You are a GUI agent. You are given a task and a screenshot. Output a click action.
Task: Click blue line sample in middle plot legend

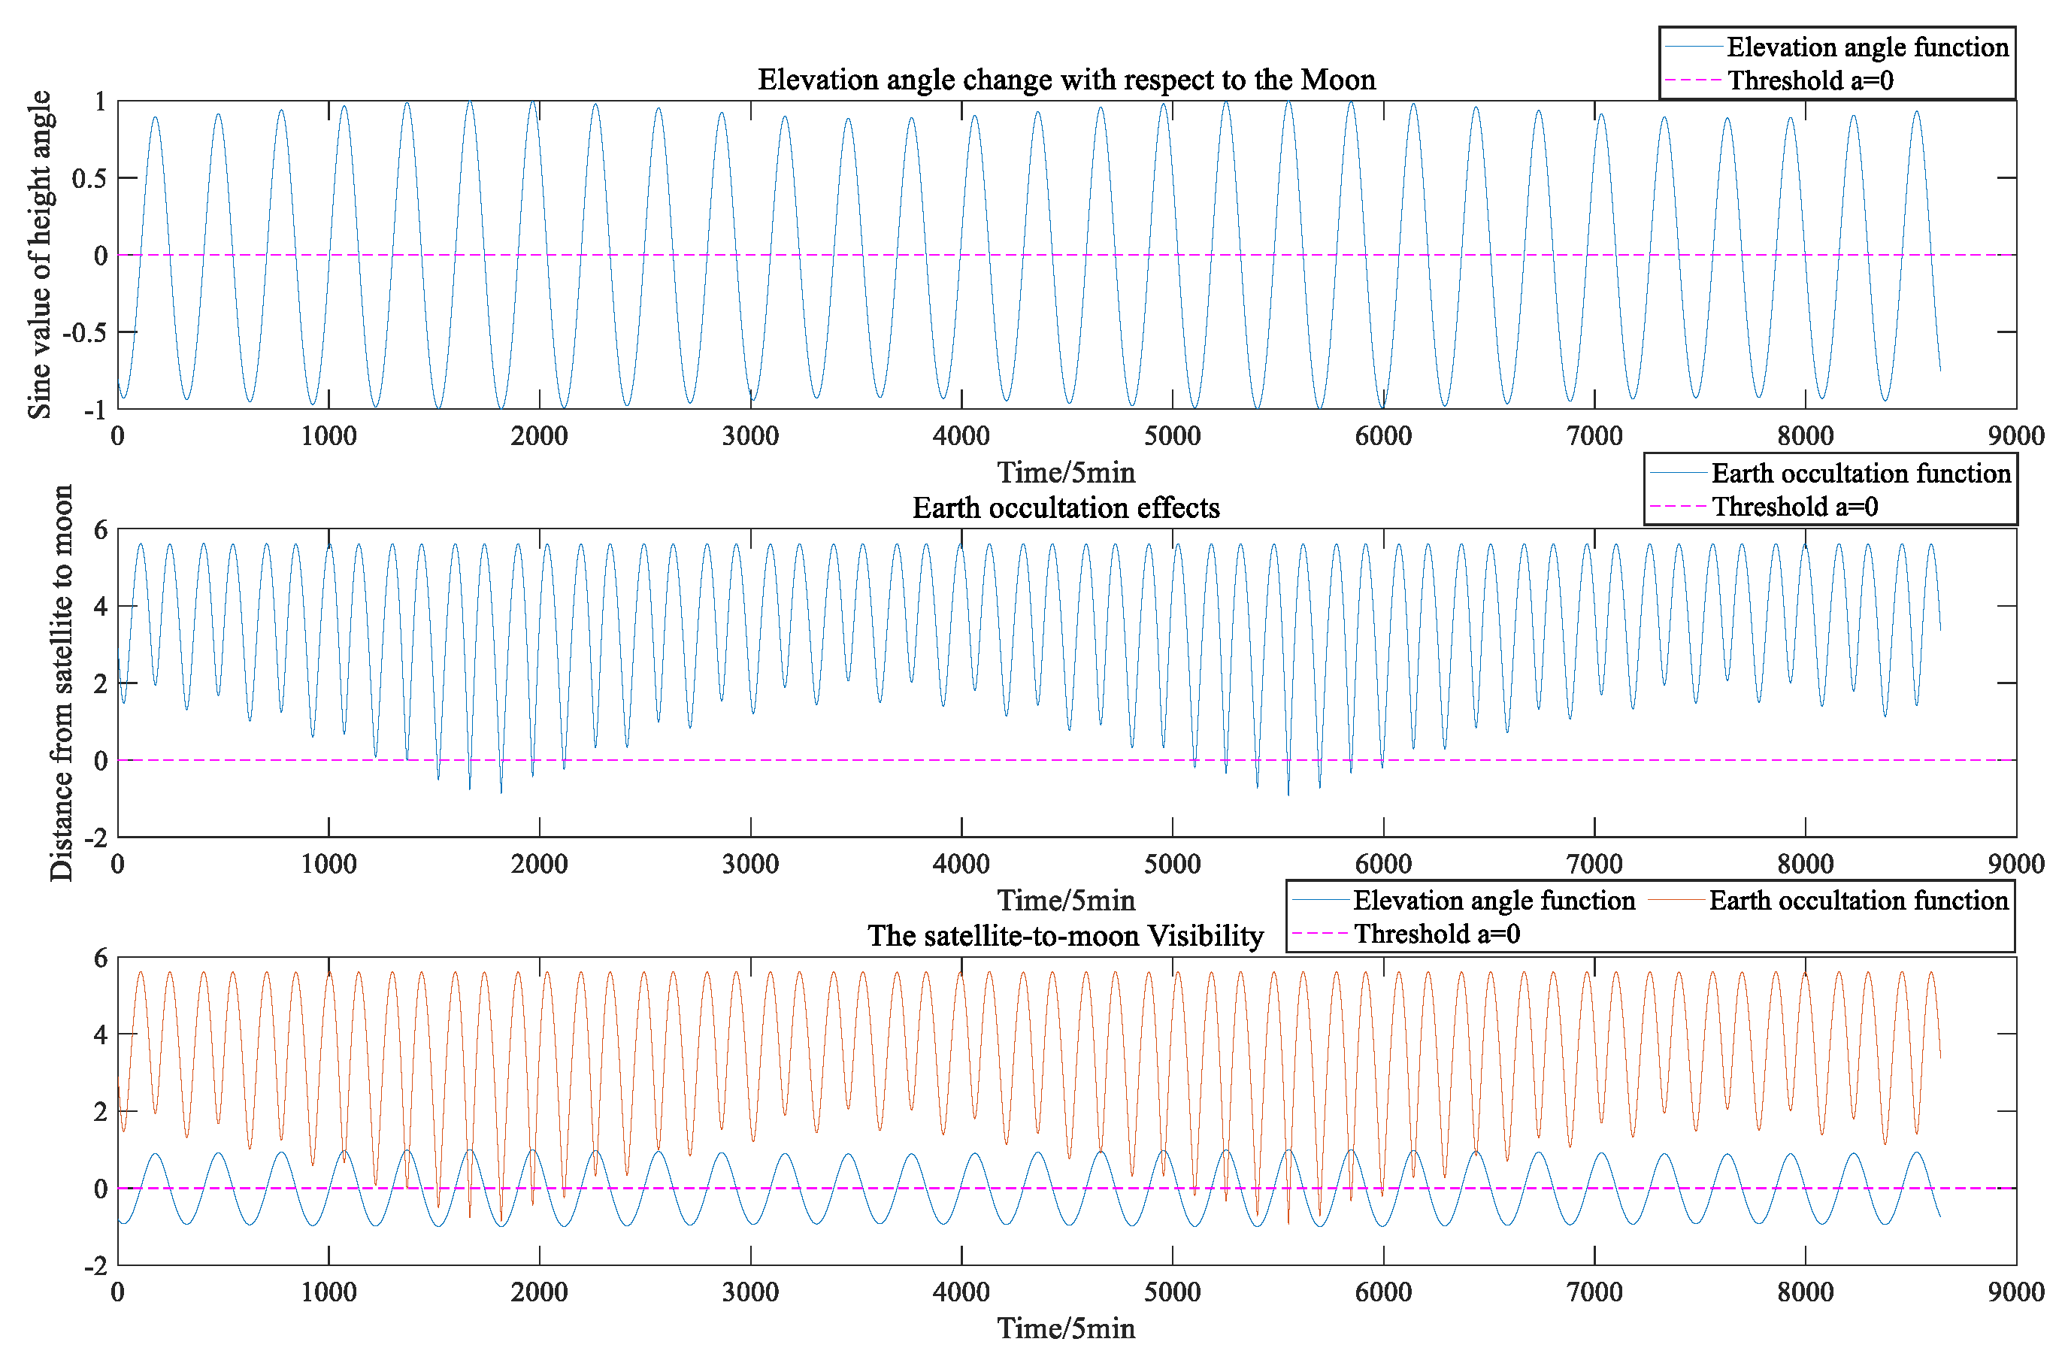pyautogui.click(x=1678, y=473)
